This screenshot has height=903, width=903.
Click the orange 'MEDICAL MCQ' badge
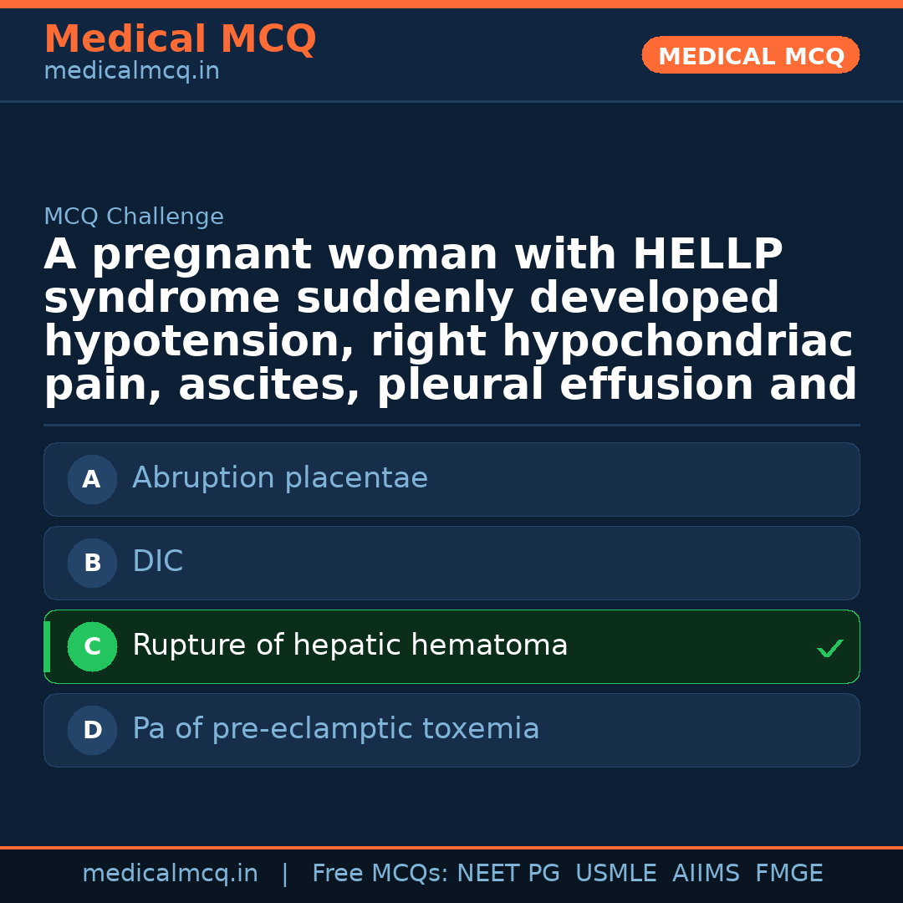coord(750,56)
